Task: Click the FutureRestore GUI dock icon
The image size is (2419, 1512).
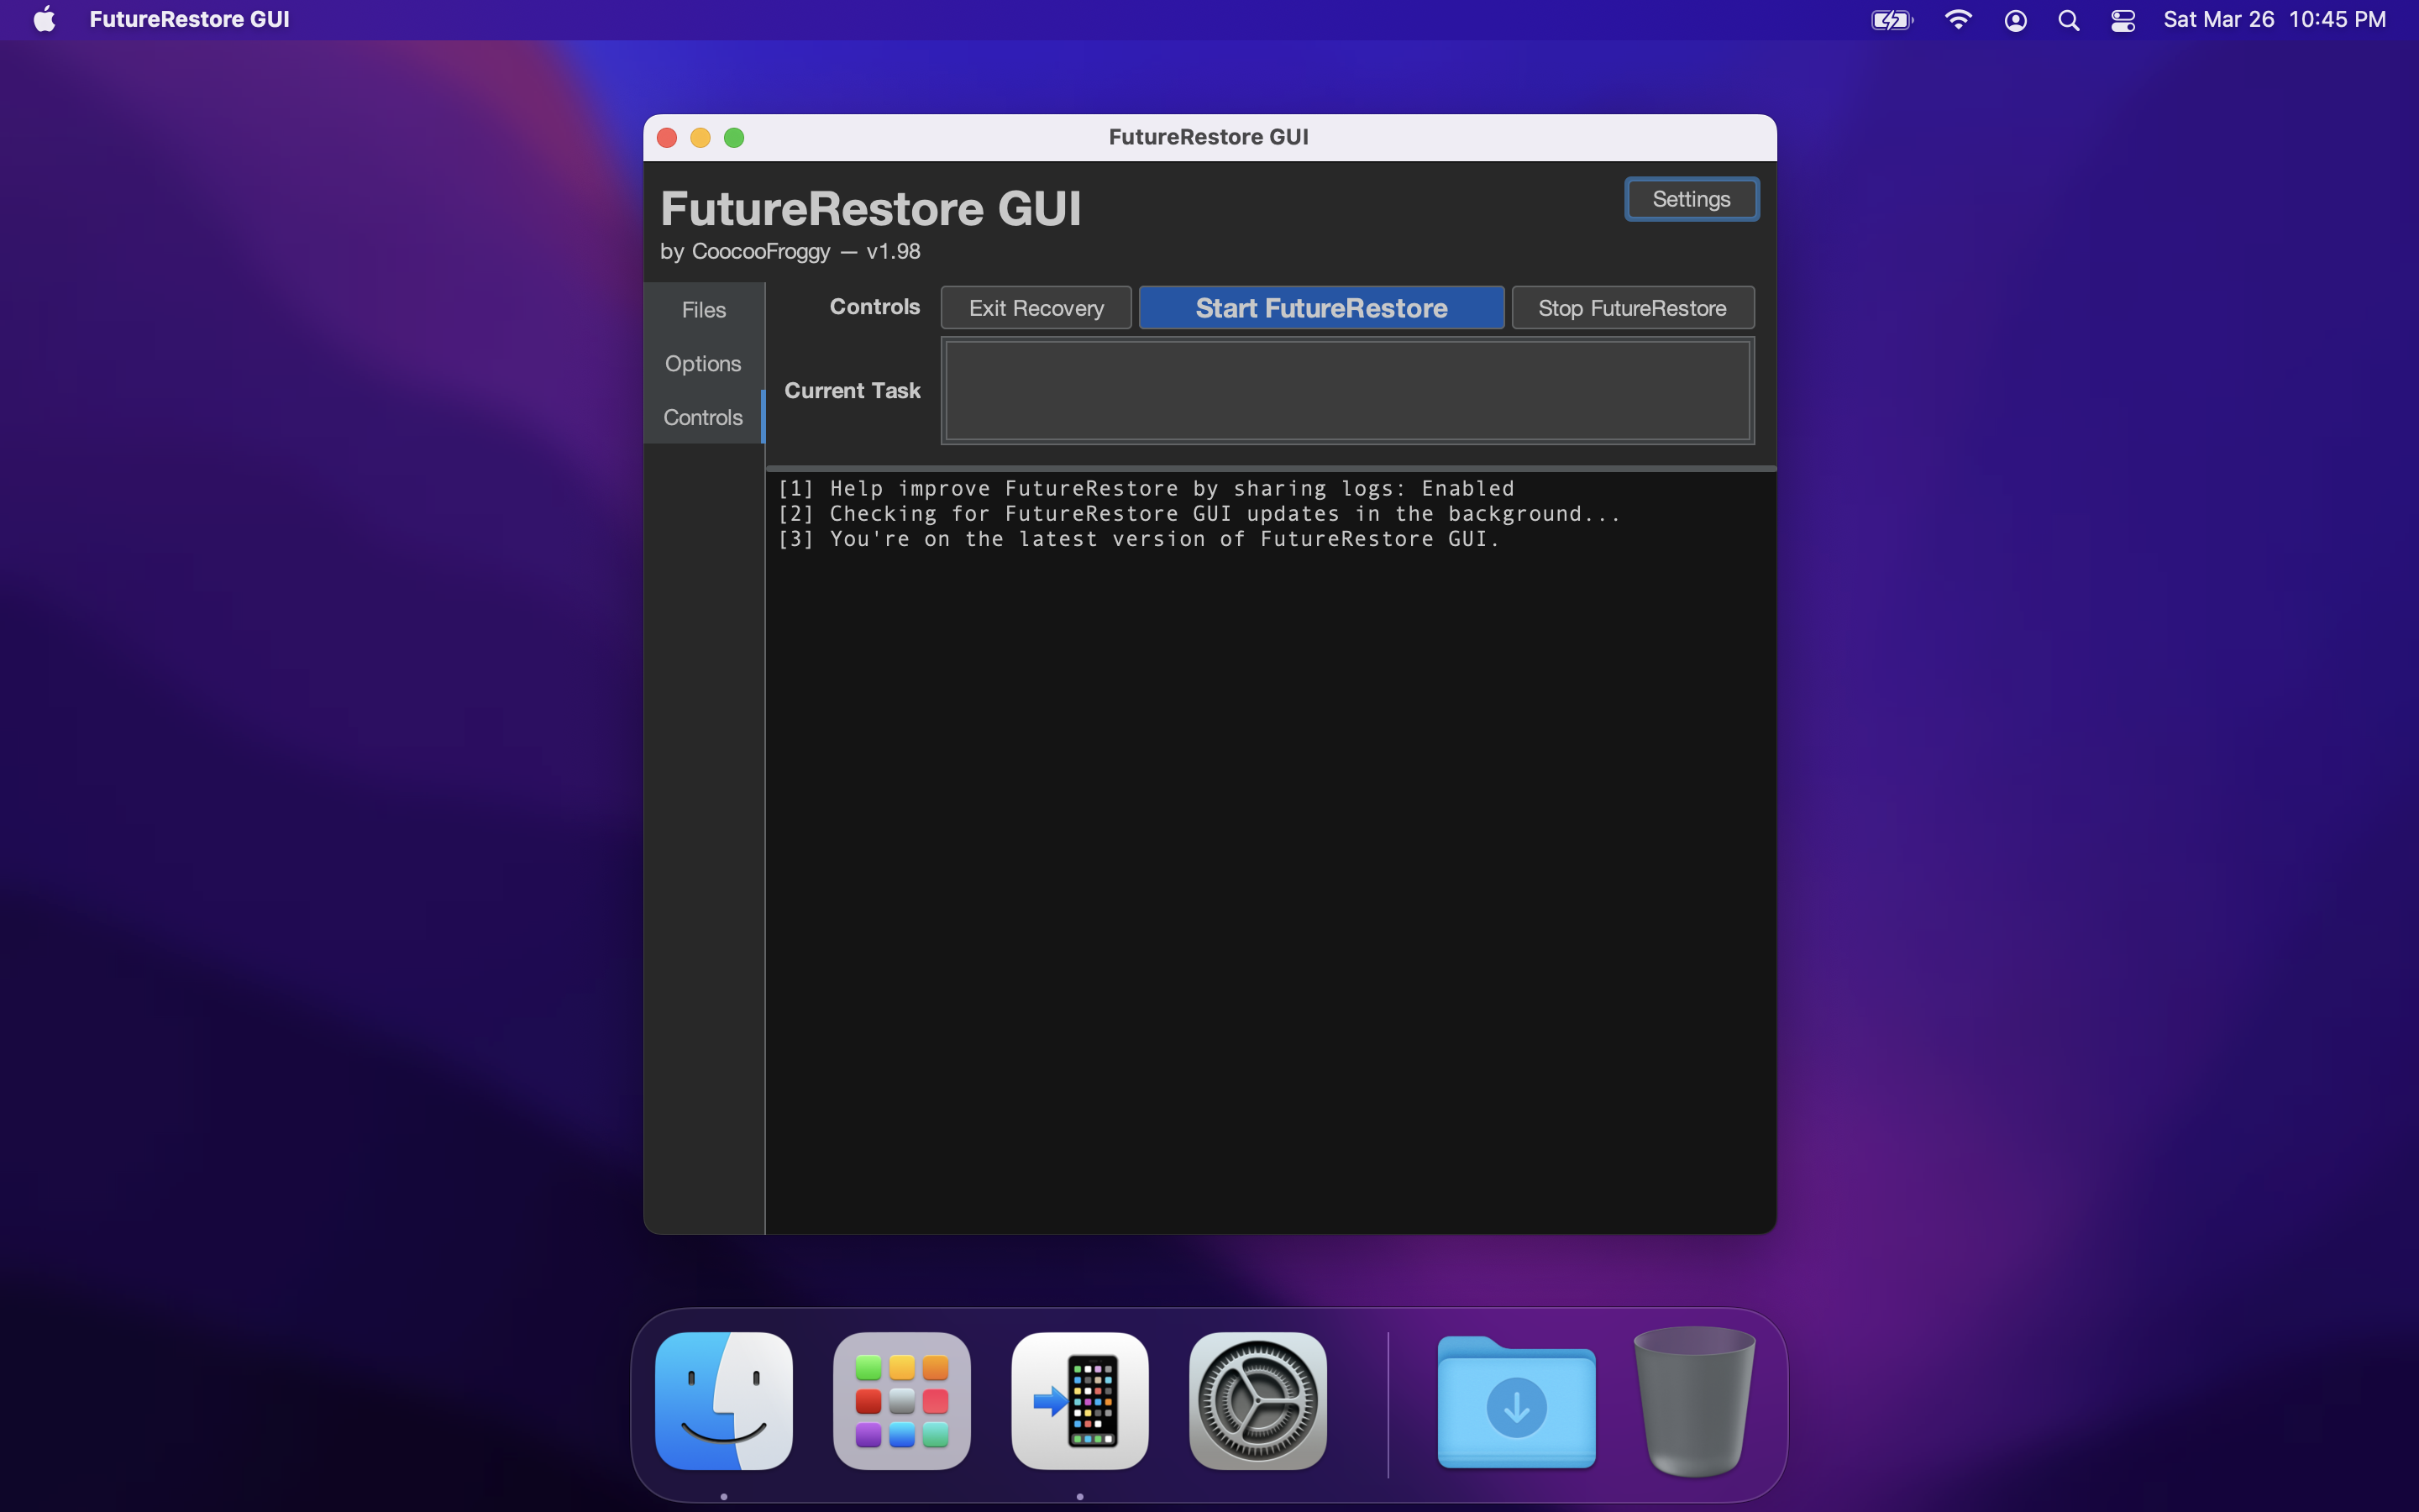Action: pos(1079,1400)
